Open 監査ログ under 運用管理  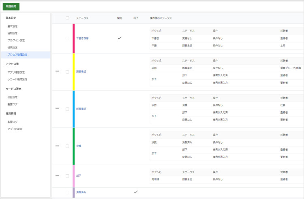(13, 122)
